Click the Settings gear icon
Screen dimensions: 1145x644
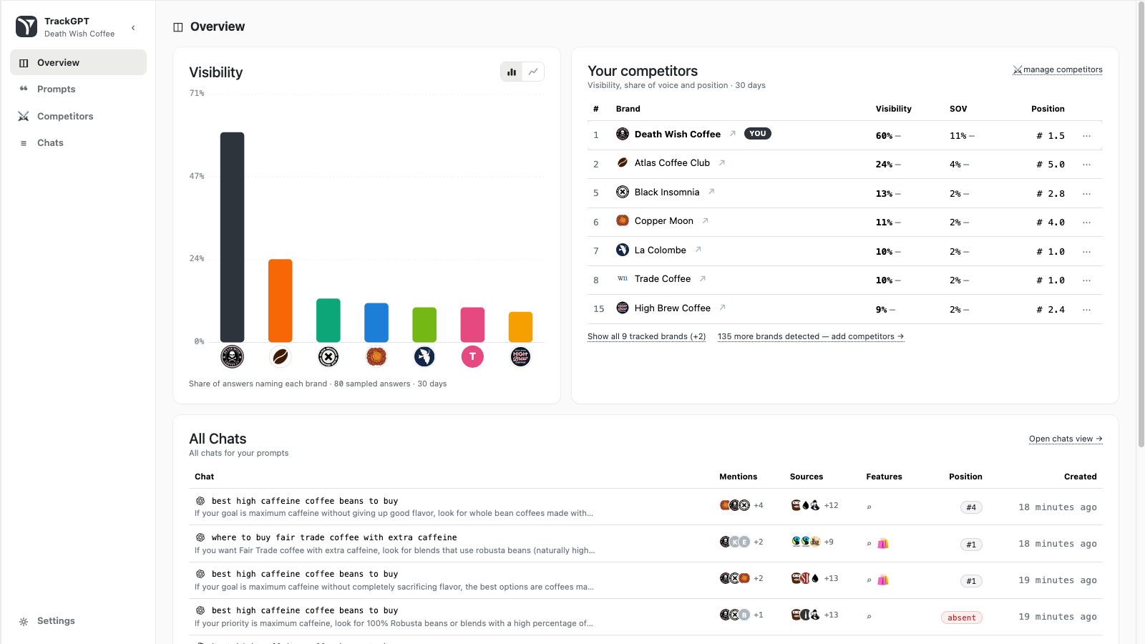[24, 621]
